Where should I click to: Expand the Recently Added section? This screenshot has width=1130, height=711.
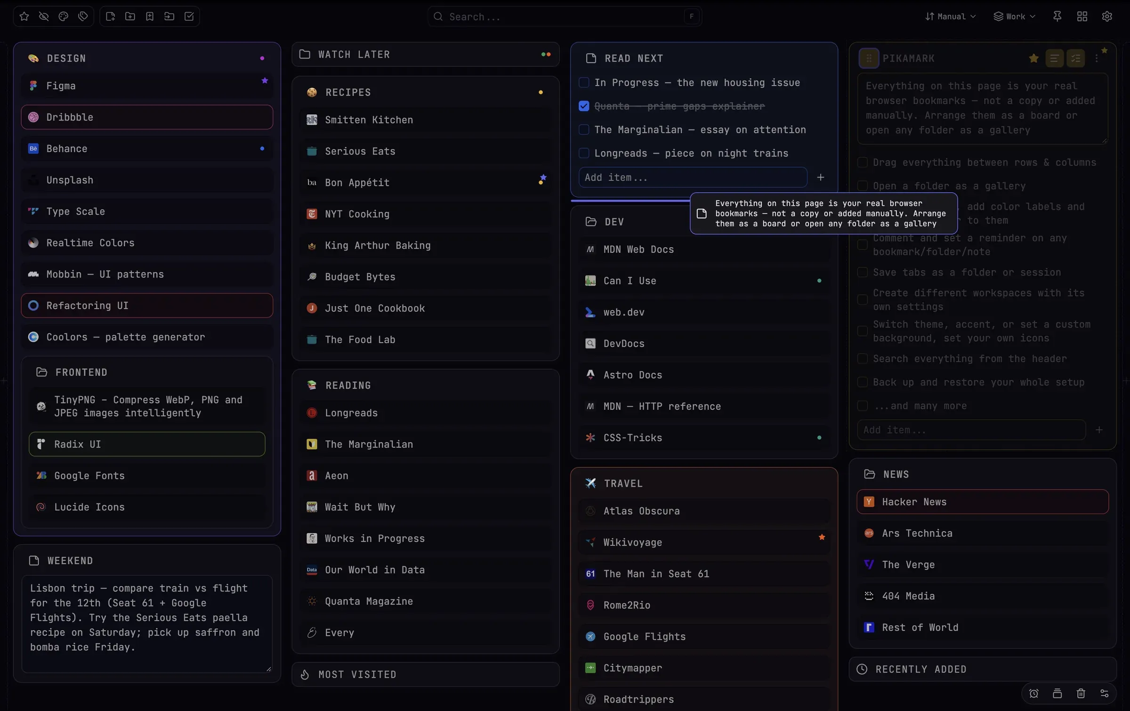pos(983,669)
